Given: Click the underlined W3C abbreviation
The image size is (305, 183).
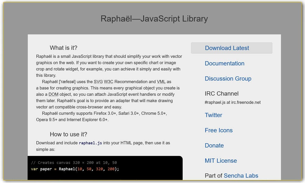Looking at the screenshot, I should click(108, 82).
